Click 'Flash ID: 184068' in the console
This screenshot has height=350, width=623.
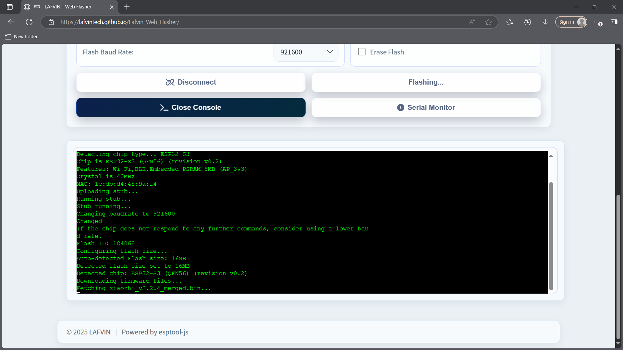tap(105, 244)
